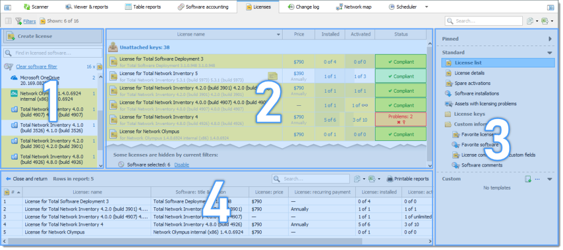Click the Unattached keys stamp icon
Viewport: 563px width, 250px height.
[x=113, y=47]
